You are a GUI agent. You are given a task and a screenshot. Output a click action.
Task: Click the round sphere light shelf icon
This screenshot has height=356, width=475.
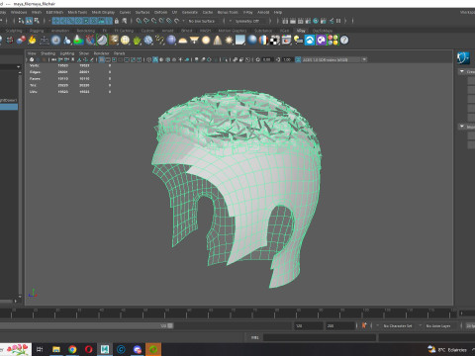(206, 41)
